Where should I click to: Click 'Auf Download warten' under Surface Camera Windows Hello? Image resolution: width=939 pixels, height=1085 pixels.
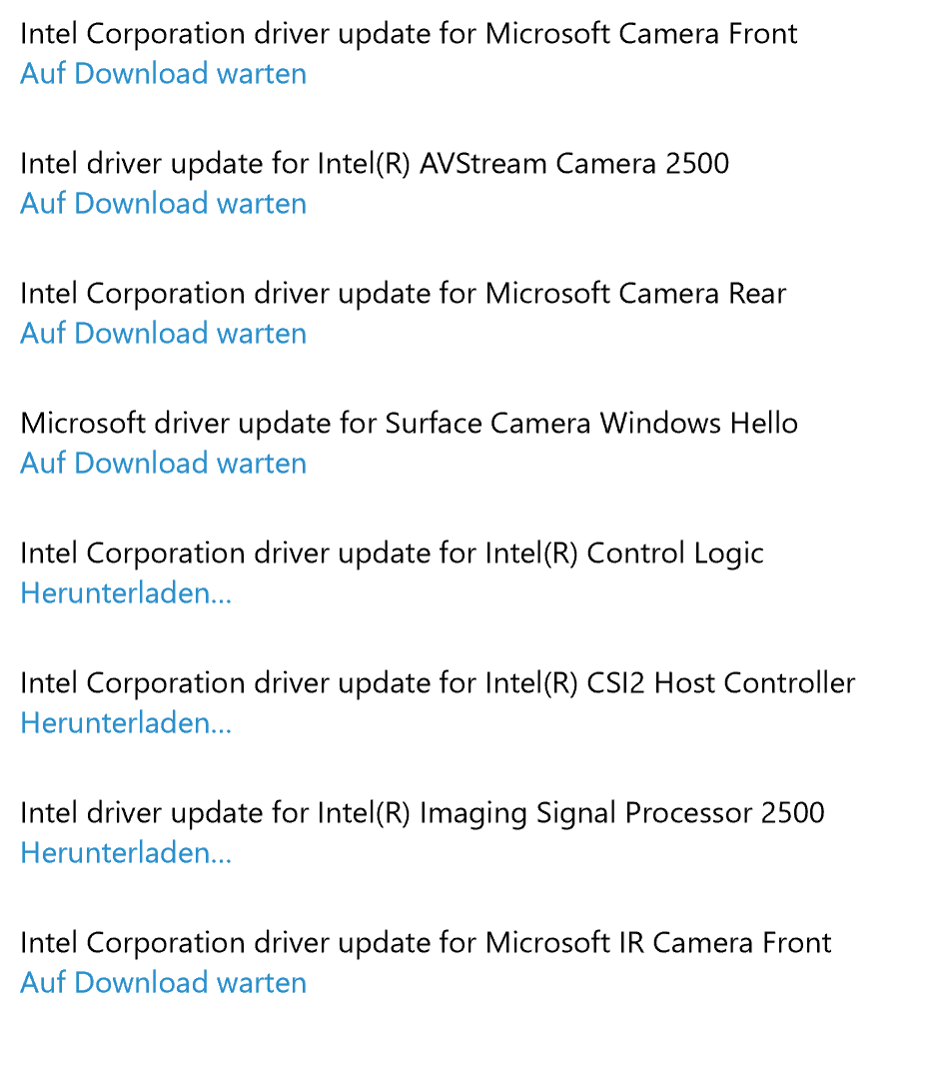(163, 463)
